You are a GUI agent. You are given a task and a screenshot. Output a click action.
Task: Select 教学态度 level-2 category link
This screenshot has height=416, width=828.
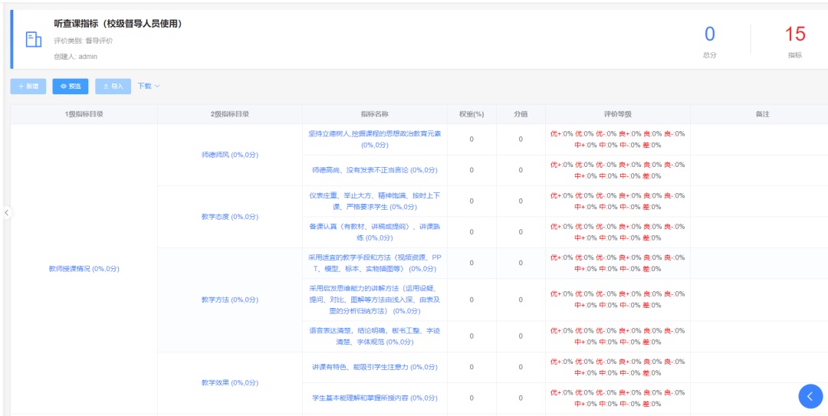click(229, 217)
